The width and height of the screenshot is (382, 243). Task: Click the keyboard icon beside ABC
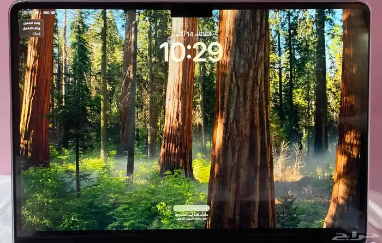(54, 13)
